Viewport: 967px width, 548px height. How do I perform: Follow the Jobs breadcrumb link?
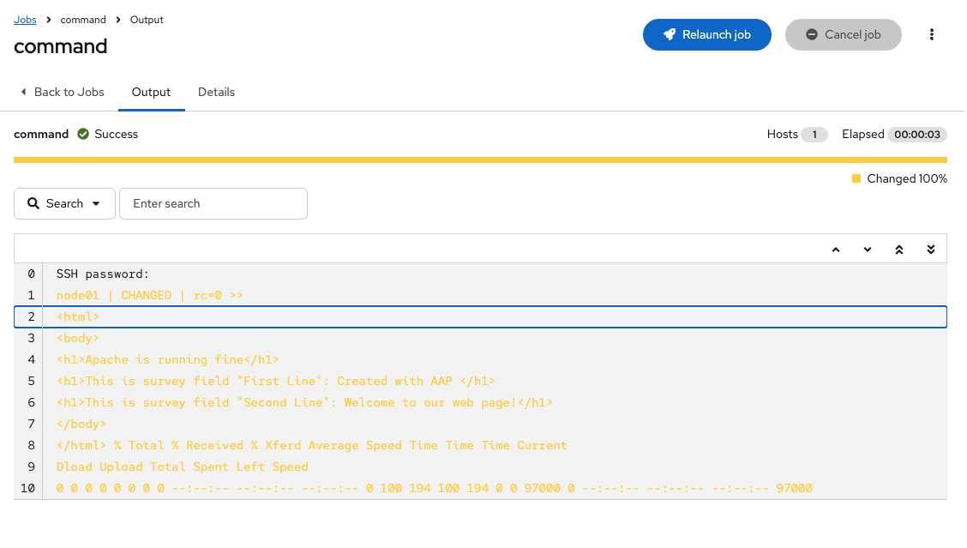tap(25, 20)
